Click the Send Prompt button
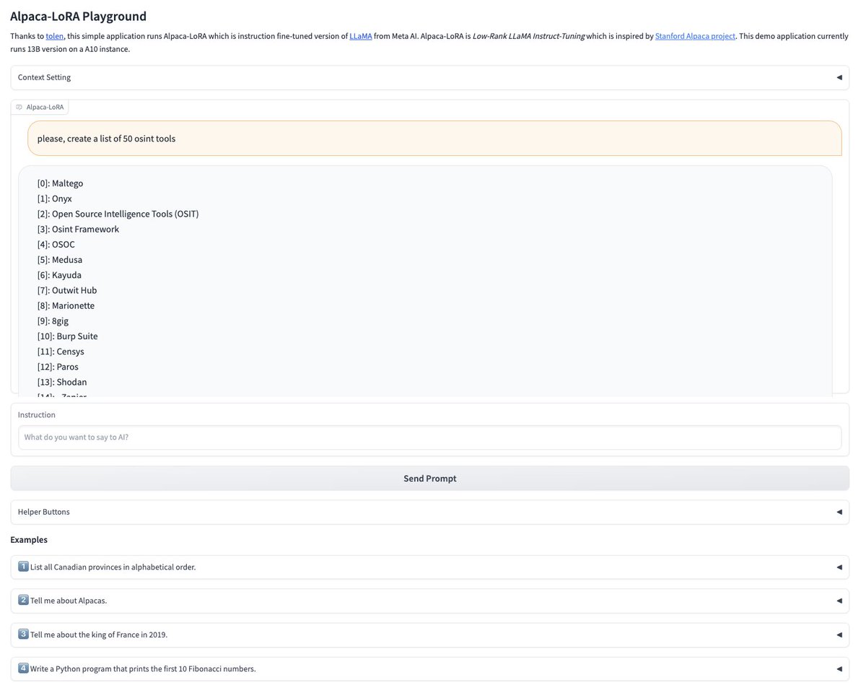This screenshot has width=866, height=688. pyautogui.click(x=429, y=478)
